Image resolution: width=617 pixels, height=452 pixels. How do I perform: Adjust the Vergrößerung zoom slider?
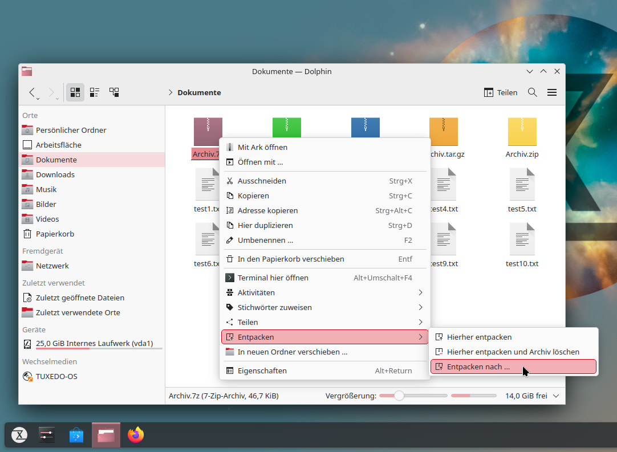413,396
